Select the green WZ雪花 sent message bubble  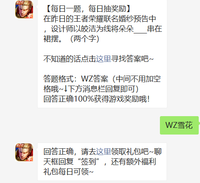179,125
